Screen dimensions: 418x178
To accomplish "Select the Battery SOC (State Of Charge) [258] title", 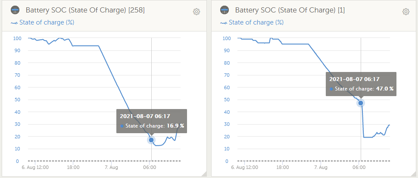I will tap(85, 11).
